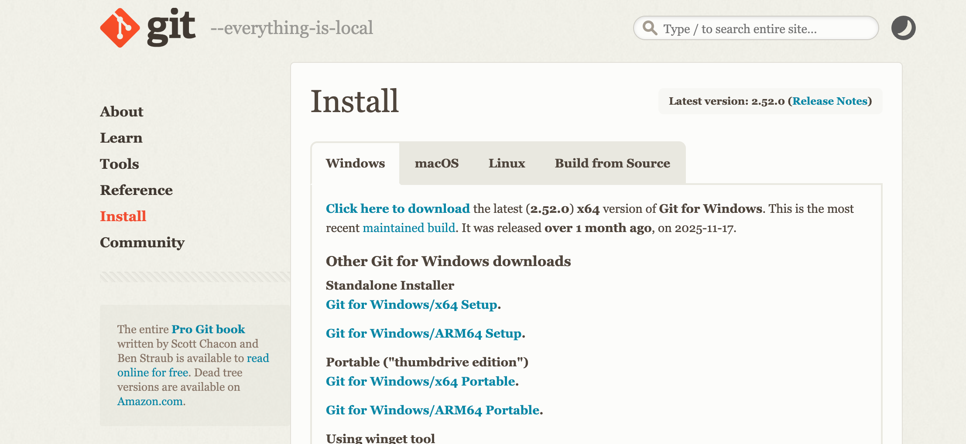Download Git for Windows/ARM64 Setup

(x=424, y=333)
